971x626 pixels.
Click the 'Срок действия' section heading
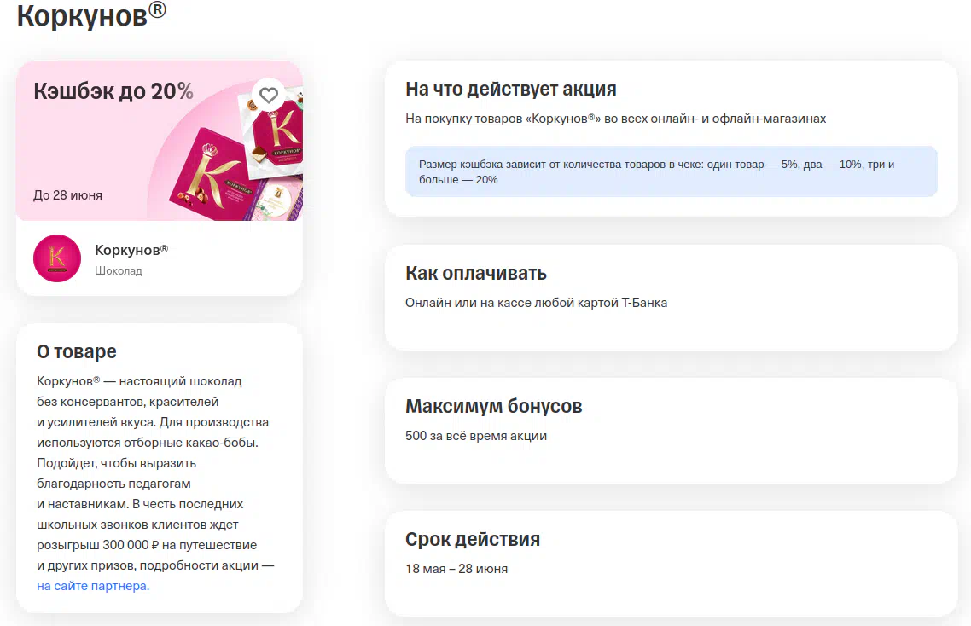[472, 539]
